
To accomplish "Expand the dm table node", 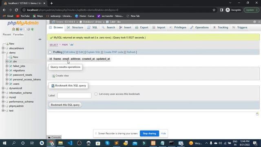I will [x=7, y=62].
